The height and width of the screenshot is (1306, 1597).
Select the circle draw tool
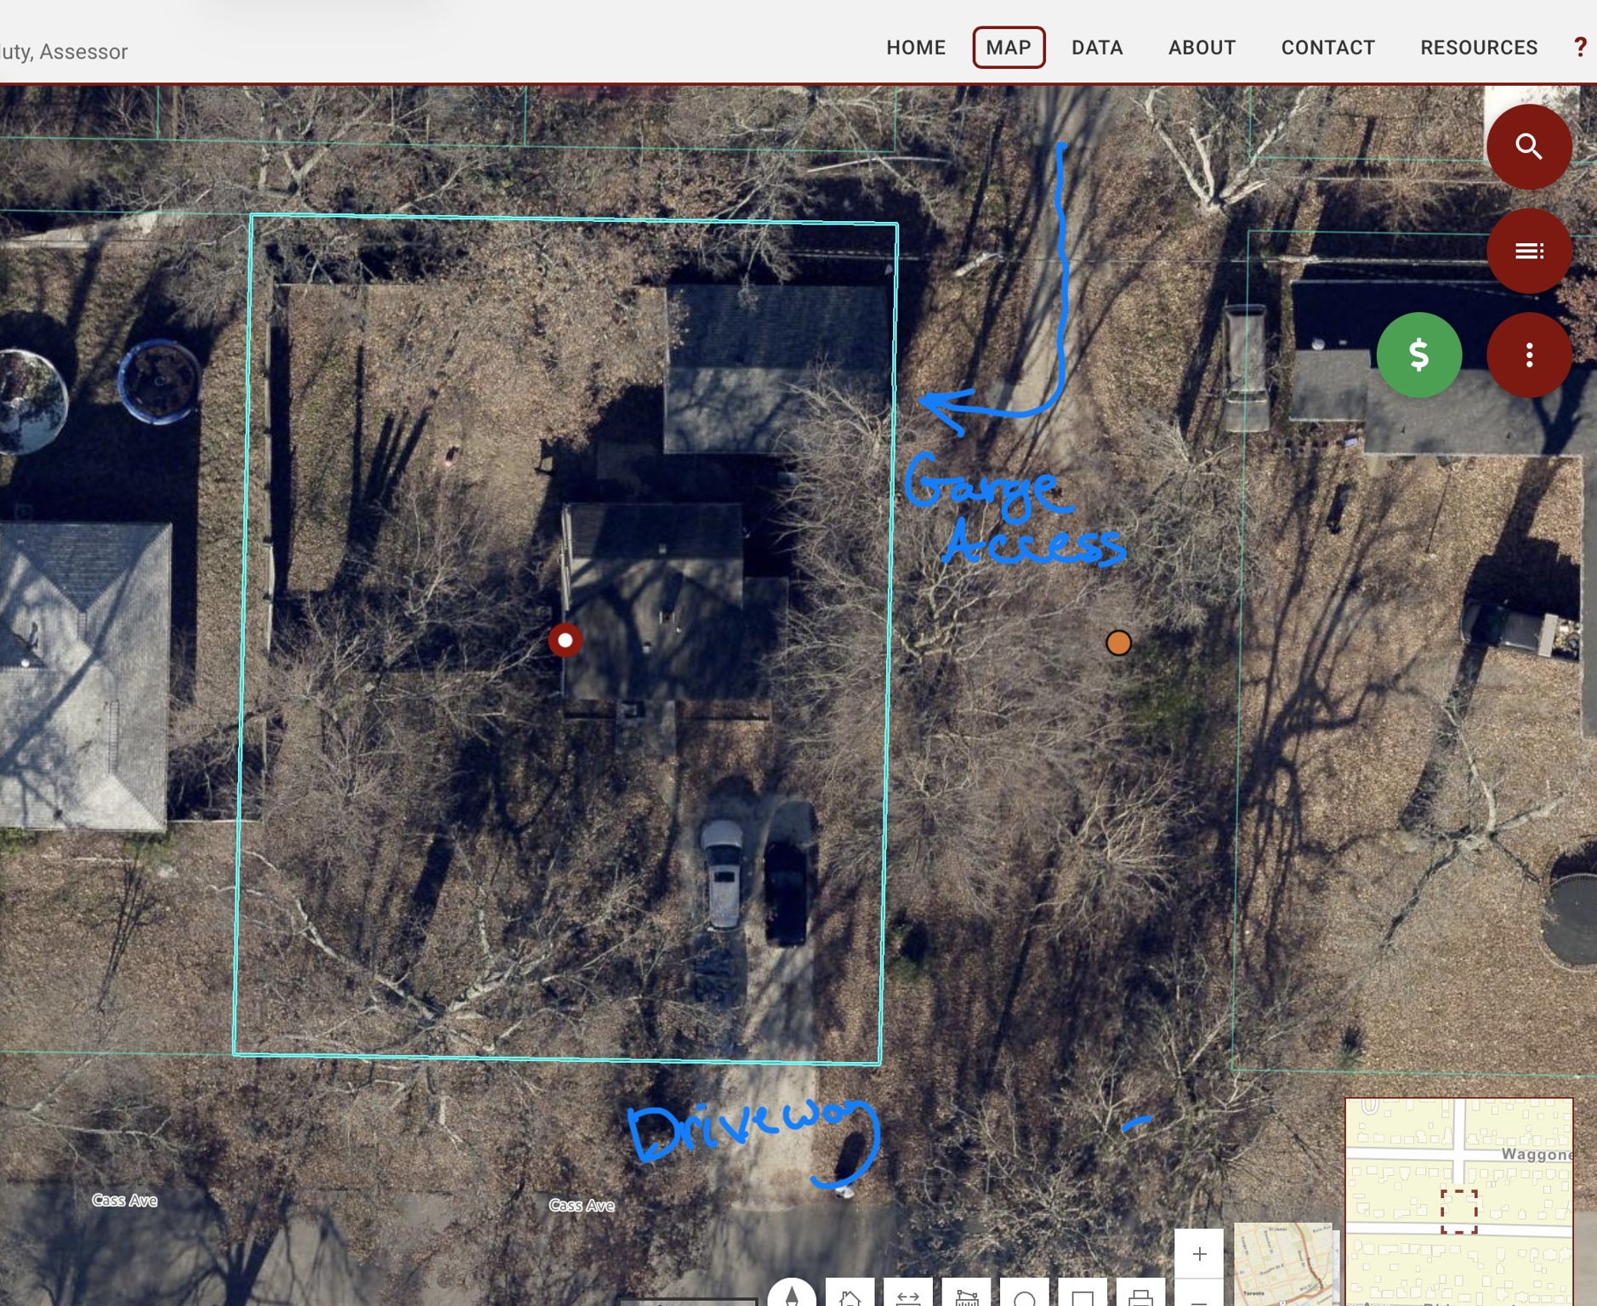pyautogui.click(x=1024, y=1296)
